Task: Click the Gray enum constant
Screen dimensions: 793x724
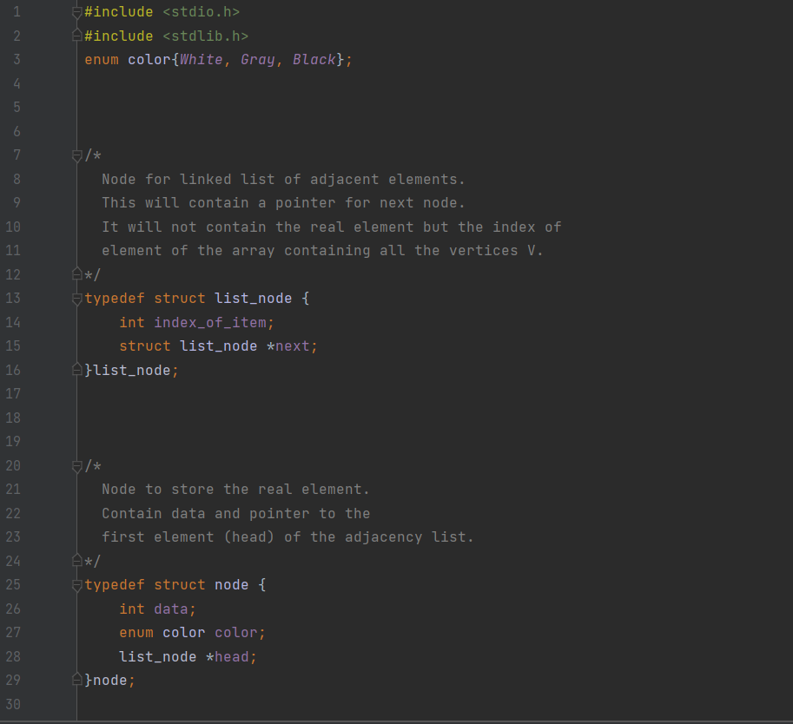Action: click(x=257, y=60)
